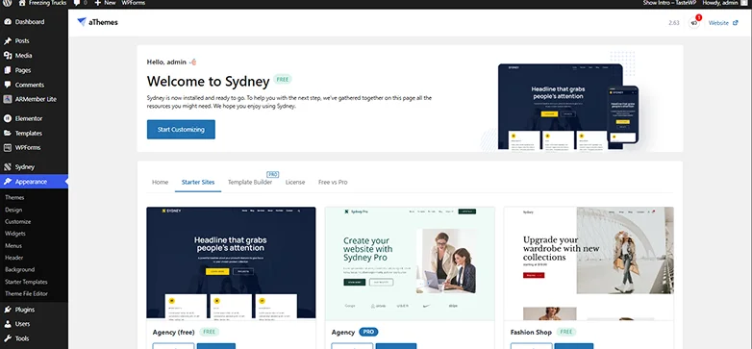Open the Design submenu item
The image size is (752, 349).
coord(13,210)
